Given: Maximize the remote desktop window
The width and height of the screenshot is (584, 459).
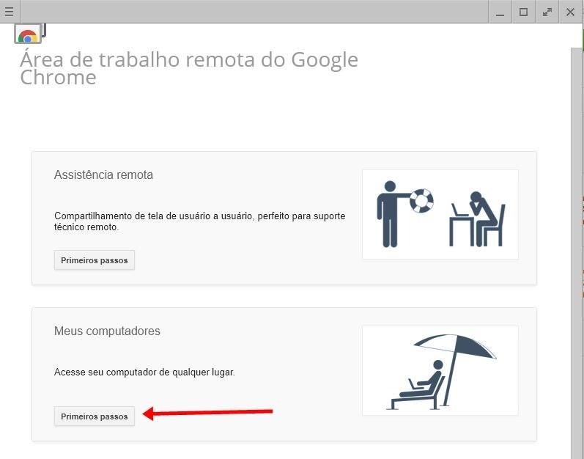Looking at the screenshot, I should coord(523,12).
